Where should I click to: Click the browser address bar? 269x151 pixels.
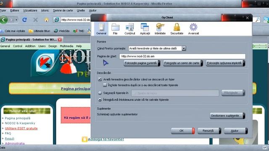pos(76,20)
